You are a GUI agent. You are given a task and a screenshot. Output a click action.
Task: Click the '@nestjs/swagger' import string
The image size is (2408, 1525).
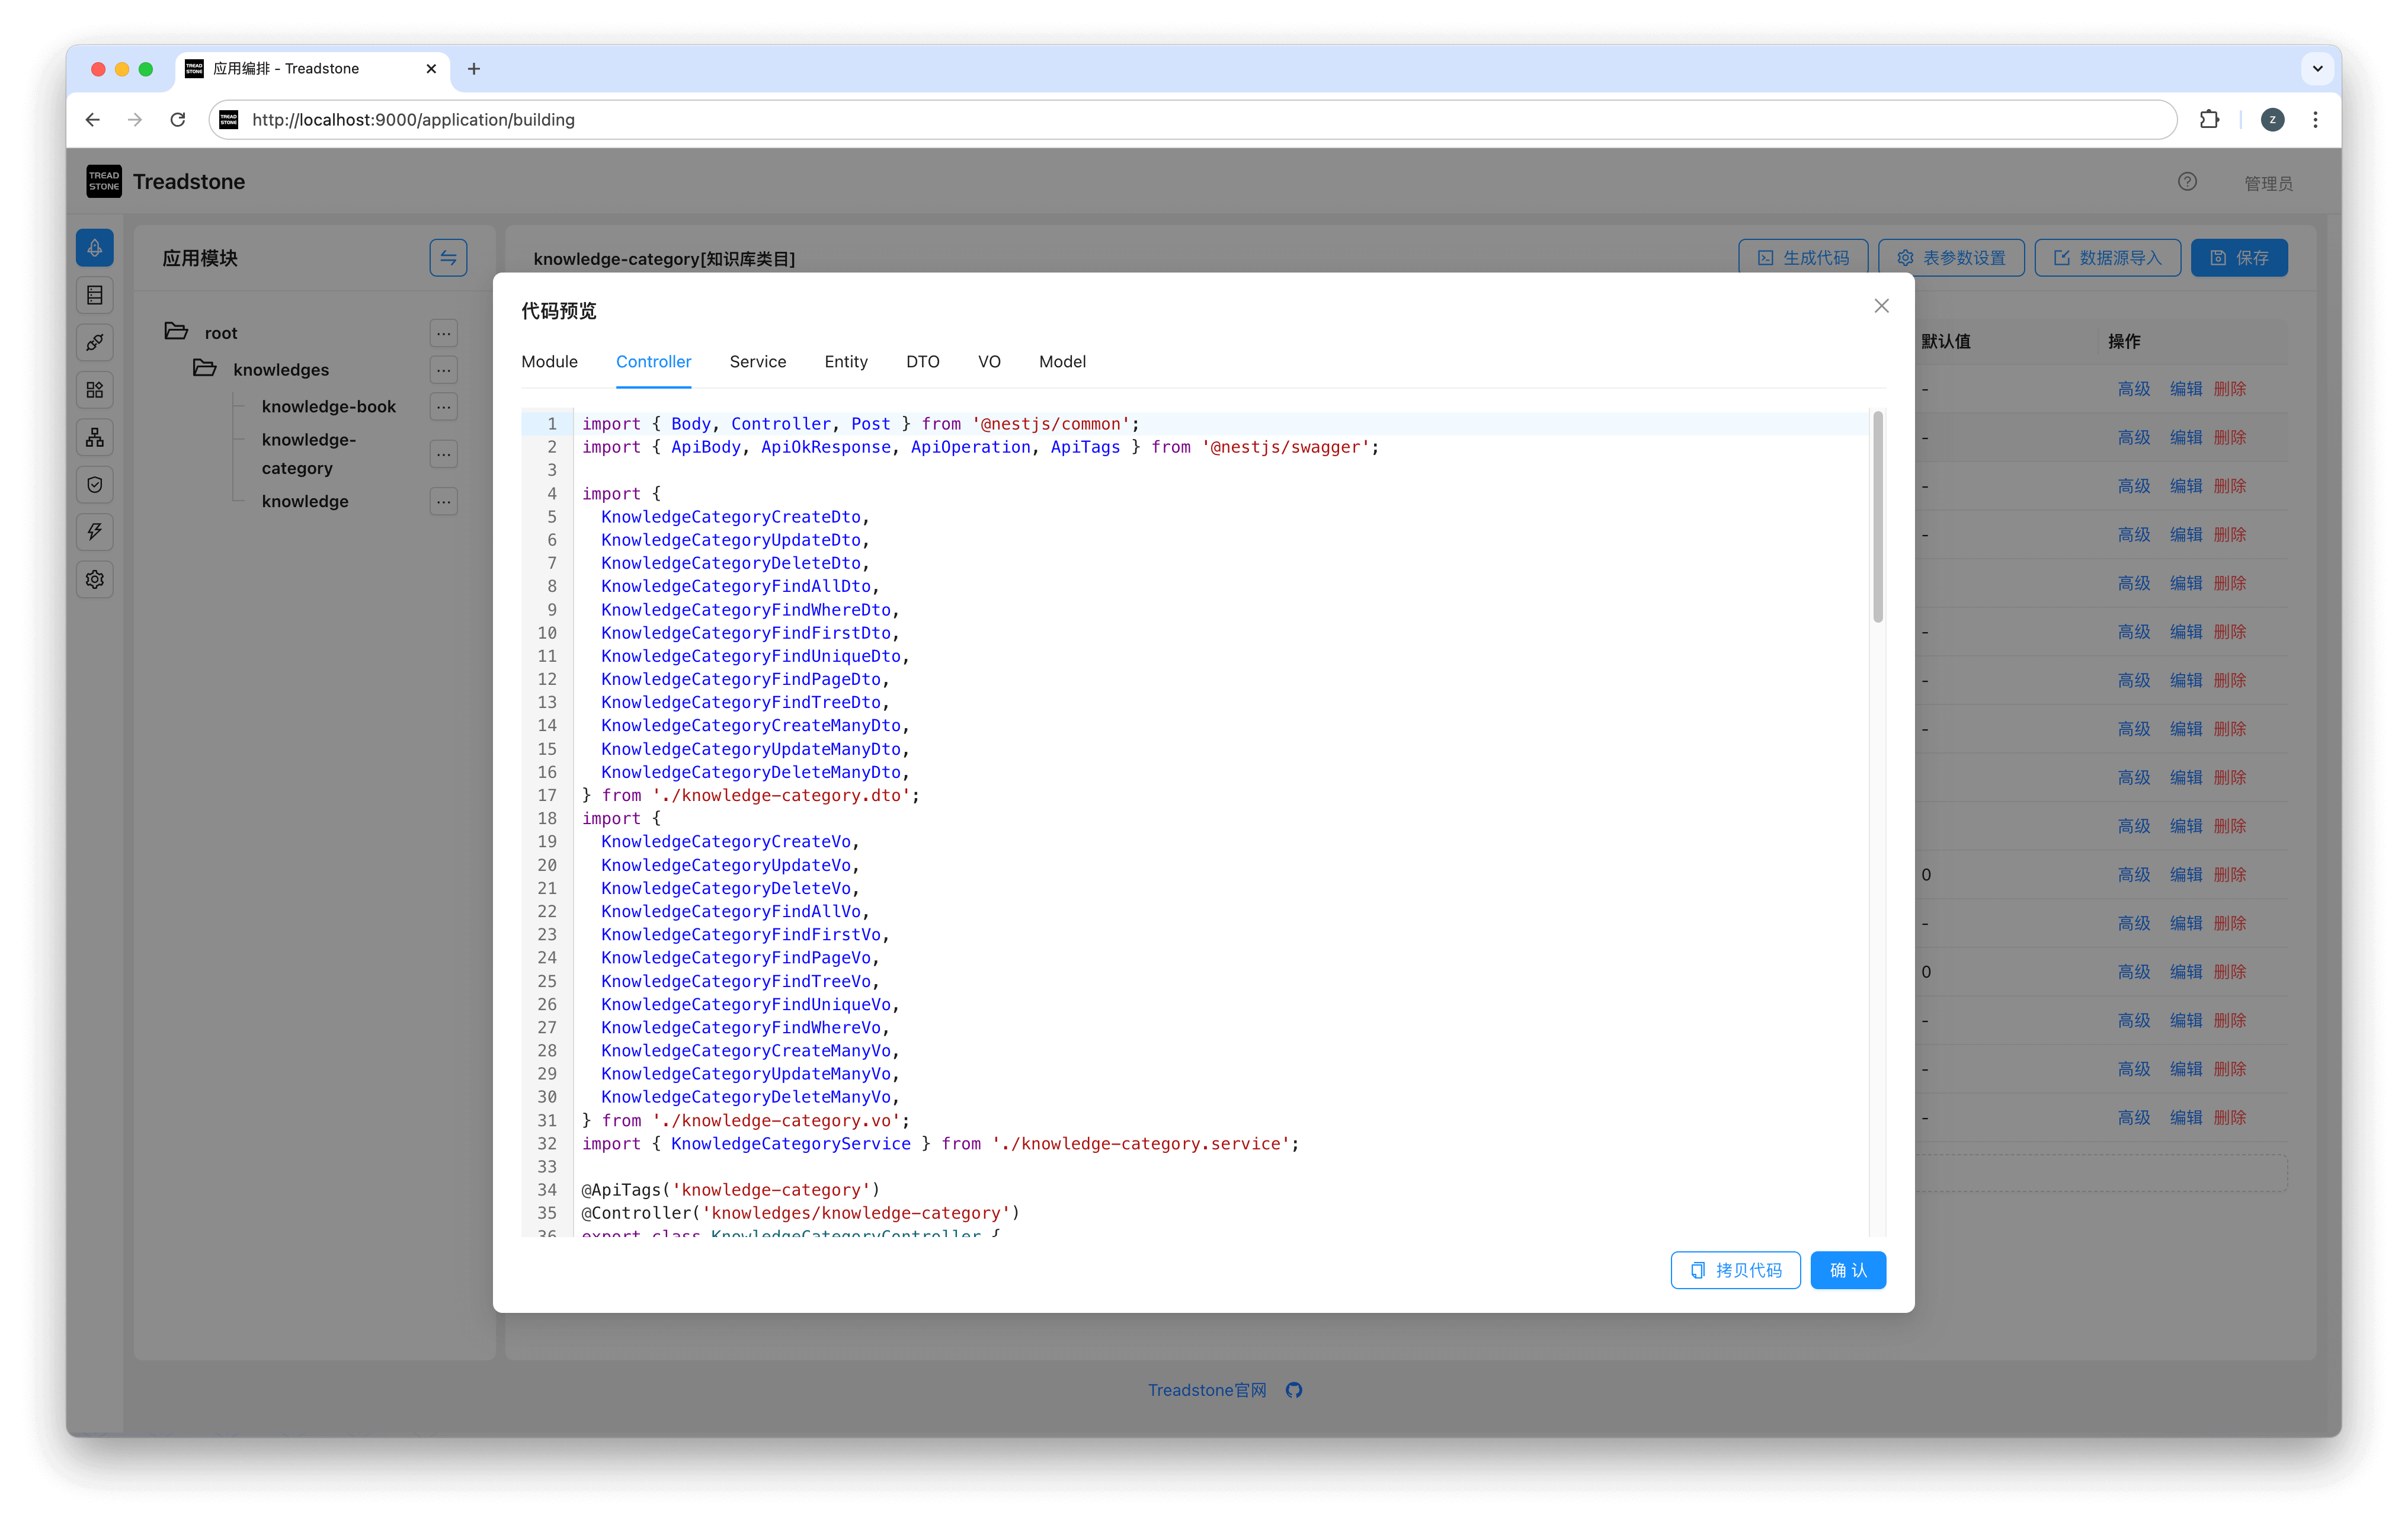pyautogui.click(x=1285, y=448)
